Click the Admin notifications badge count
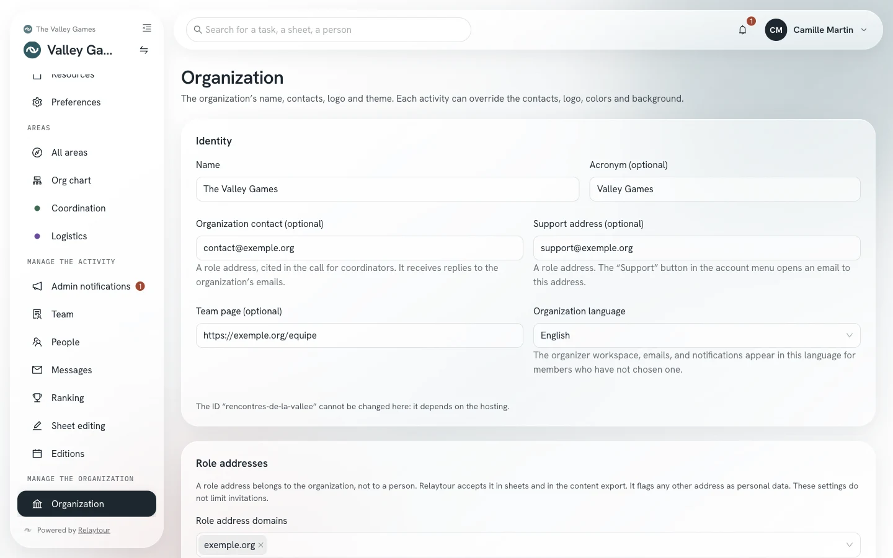The image size is (893, 558). point(140,286)
